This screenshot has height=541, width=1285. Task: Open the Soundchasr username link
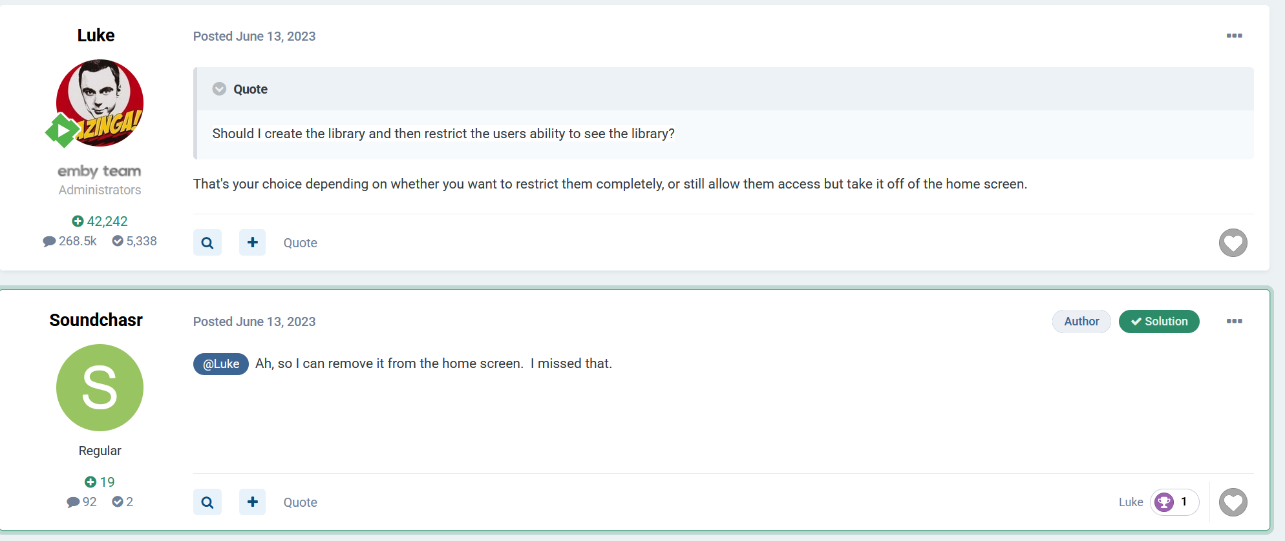click(x=96, y=320)
